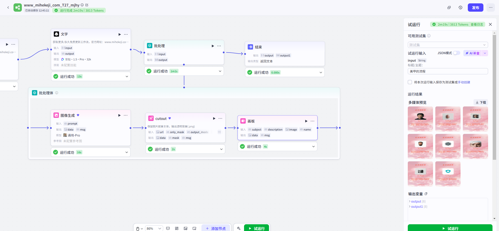
Task: Run the 图像生成 node with its play icon
Action: (x=119, y=115)
